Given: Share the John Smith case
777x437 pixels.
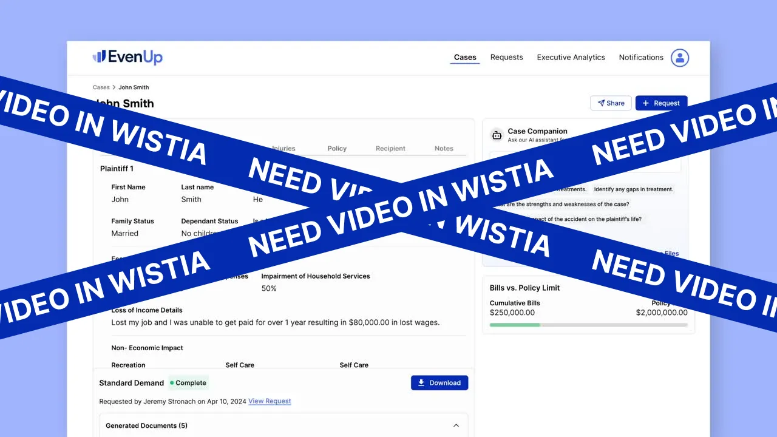Looking at the screenshot, I should pyautogui.click(x=611, y=103).
